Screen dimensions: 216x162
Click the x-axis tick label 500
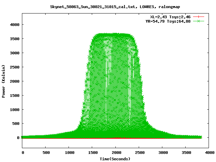[46, 153]
